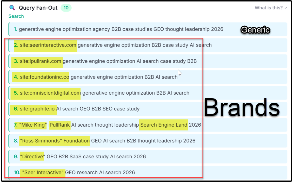Click the "Seer Interactive" GEO research query
Screen dimensions: 293x182
click(x=148, y=172)
